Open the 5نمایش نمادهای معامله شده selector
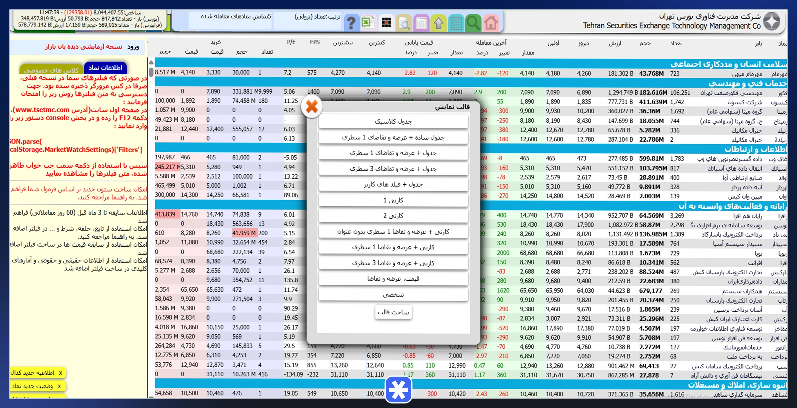 pyautogui.click(x=230, y=20)
